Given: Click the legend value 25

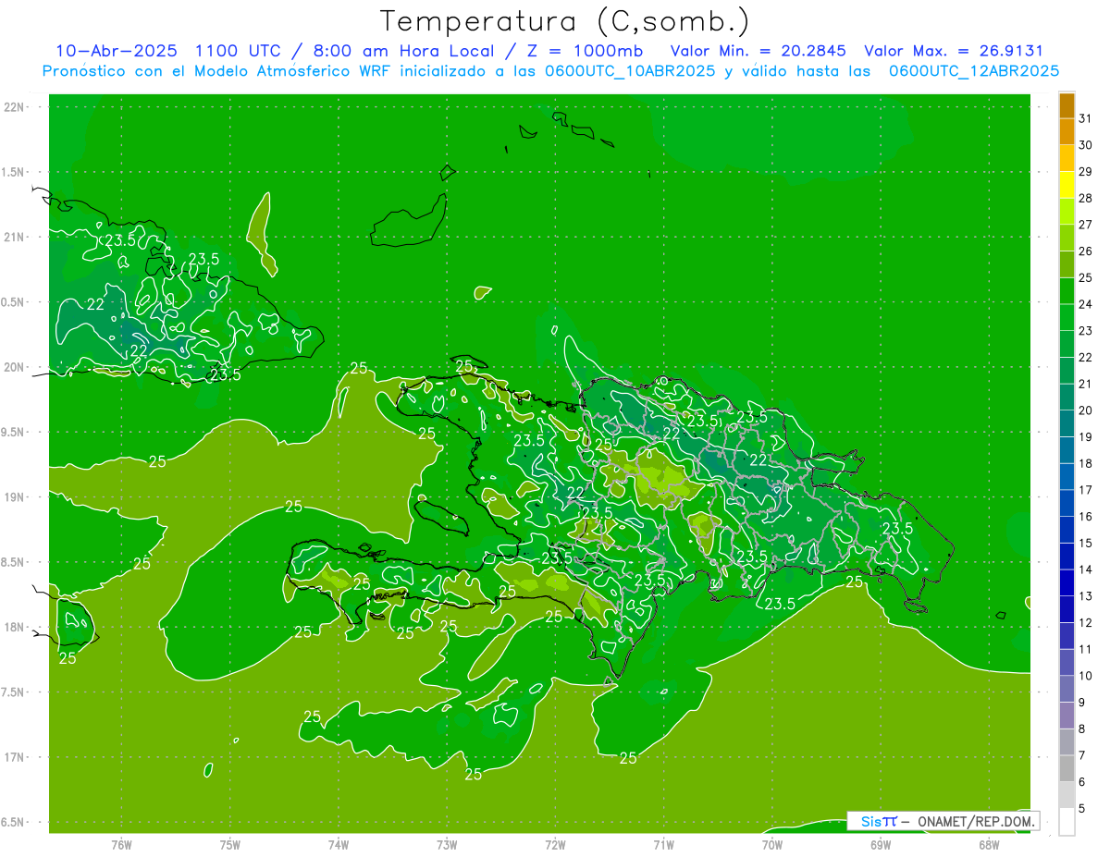Looking at the screenshot, I should (1086, 277).
